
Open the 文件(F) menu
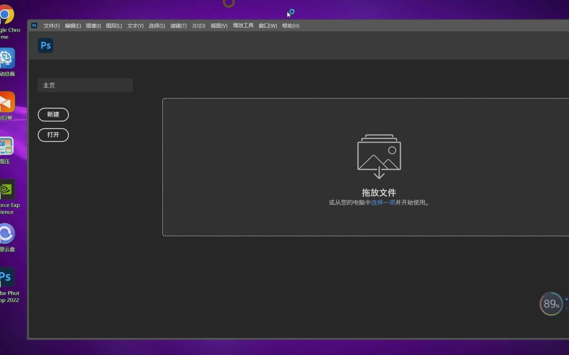pos(51,26)
